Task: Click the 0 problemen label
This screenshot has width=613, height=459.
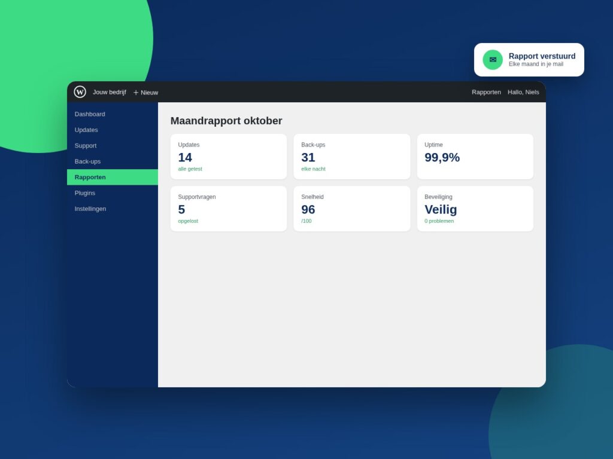Action: click(x=439, y=221)
